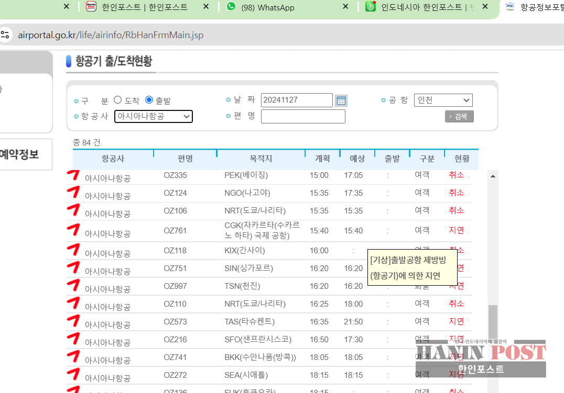Viewport: 564px width, 393px height.
Task: Select the 출발 (departure) radio button
Action: point(149,100)
